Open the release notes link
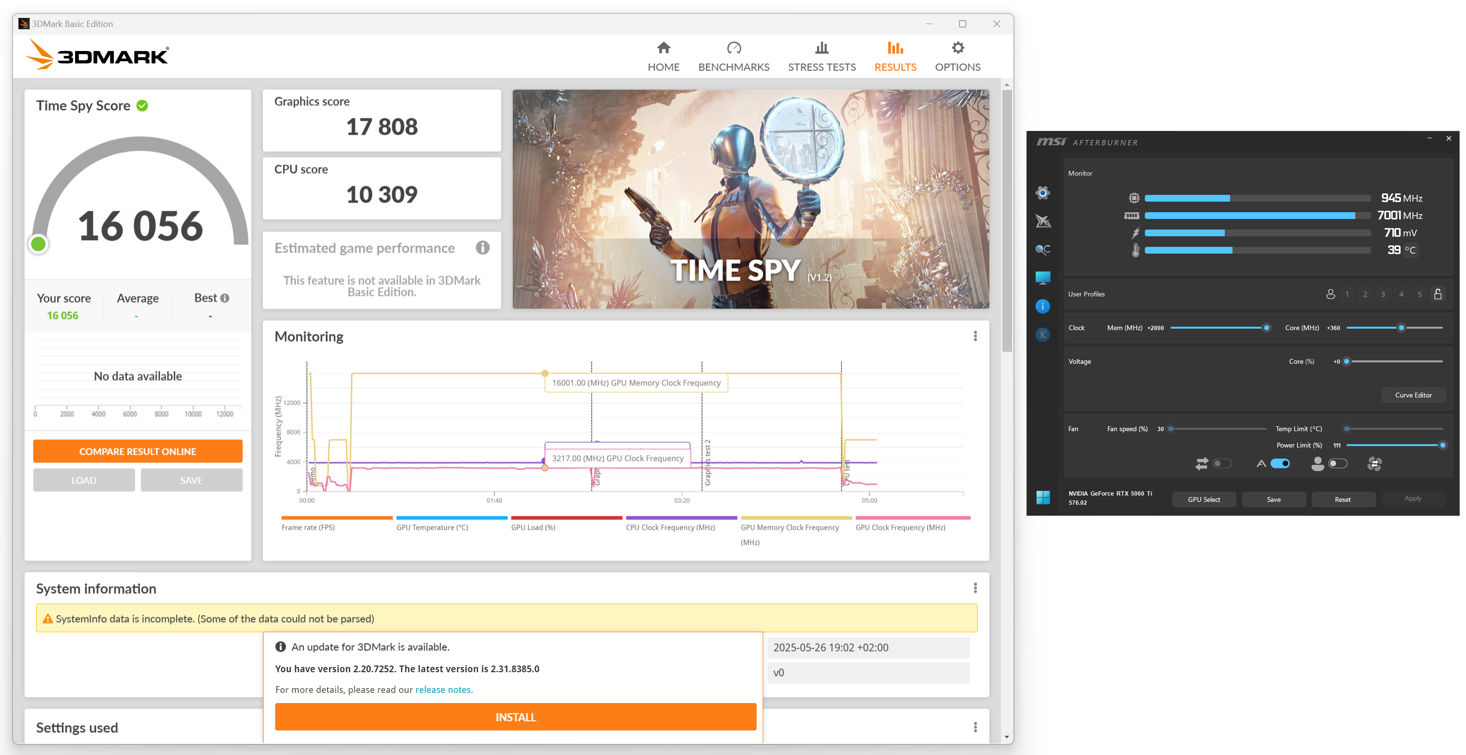 tap(443, 690)
